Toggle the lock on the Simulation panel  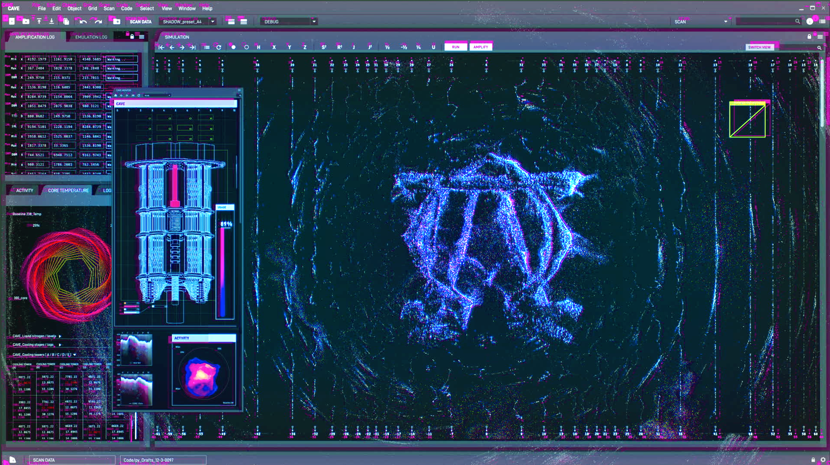tap(809, 37)
